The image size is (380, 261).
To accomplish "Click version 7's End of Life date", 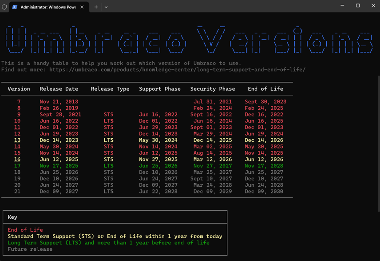I will pyautogui.click(x=265, y=101).
